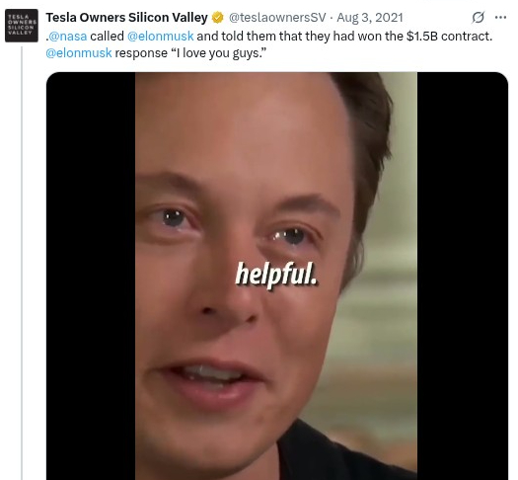Viewport: 518px width, 480px height.
Task: Click the gold verified badge
Action: click(x=217, y=18)
